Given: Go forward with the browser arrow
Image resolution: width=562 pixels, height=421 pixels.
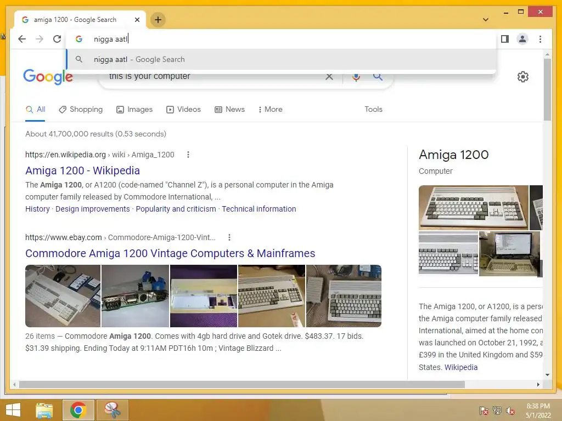Looking at the screenshot, I should (x=40, y=39).
